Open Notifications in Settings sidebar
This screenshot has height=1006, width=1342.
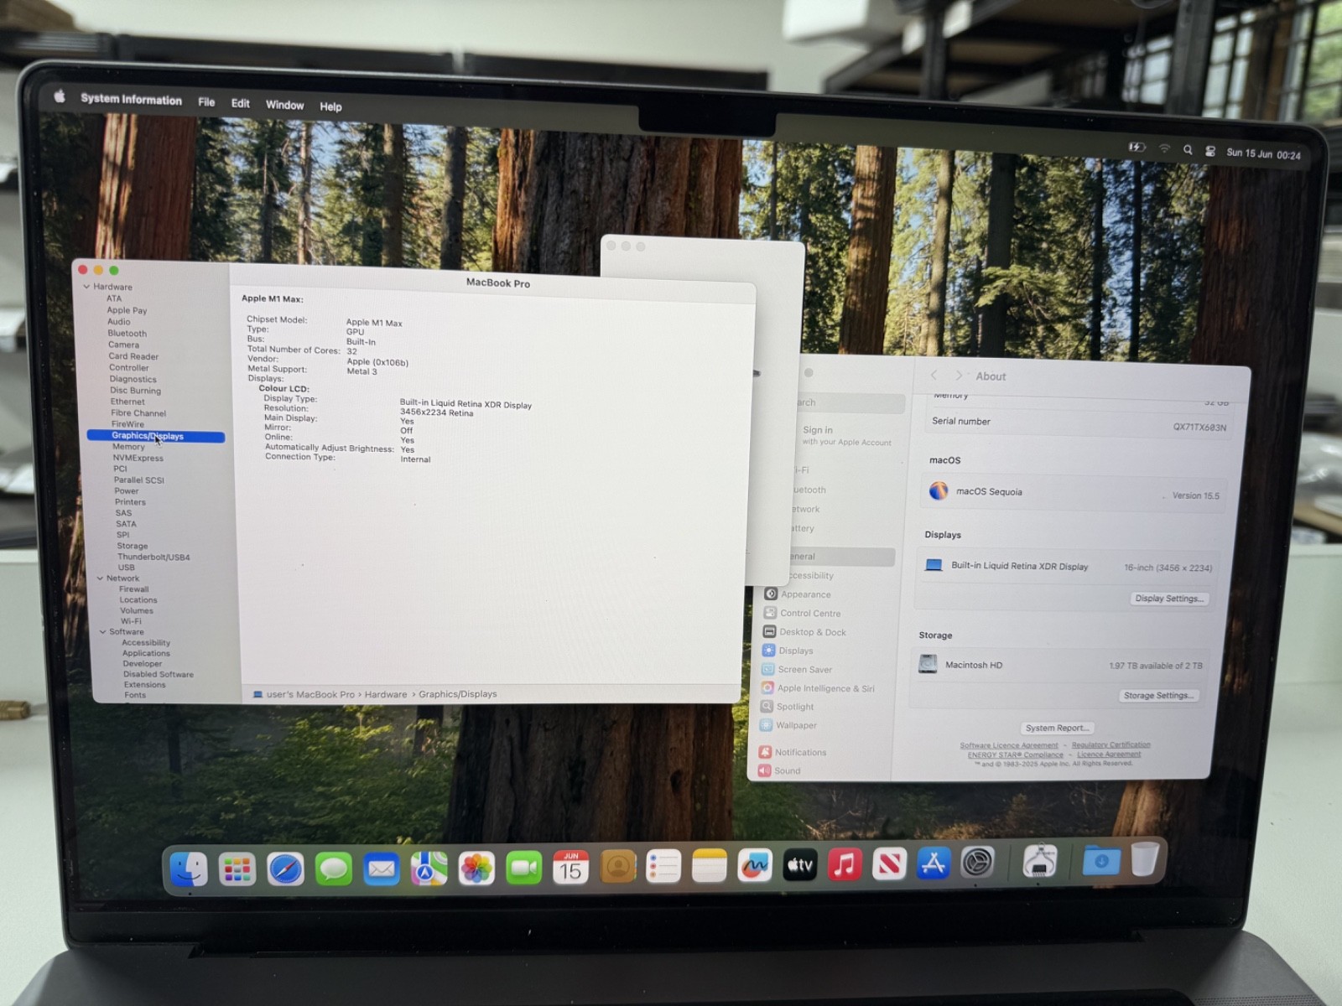pyautogui.click(x=792, y=752)
